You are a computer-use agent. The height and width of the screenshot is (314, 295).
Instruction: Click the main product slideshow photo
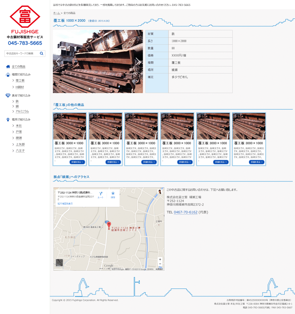(98, 61)
